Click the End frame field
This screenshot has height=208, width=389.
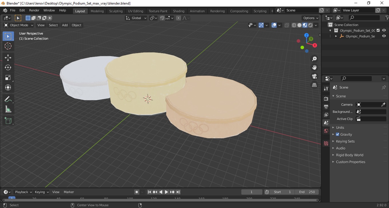[307, 192]
